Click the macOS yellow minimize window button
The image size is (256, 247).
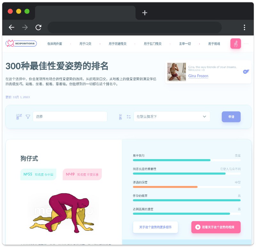[x=19, y=12]
